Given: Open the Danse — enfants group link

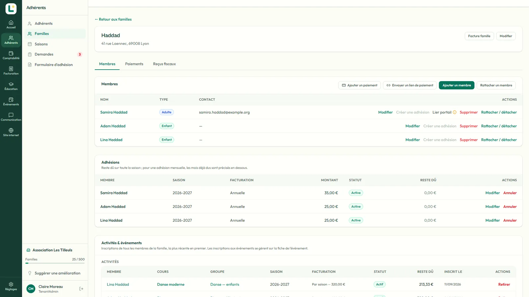Looking at the screenshot, I should pos(224,284).
